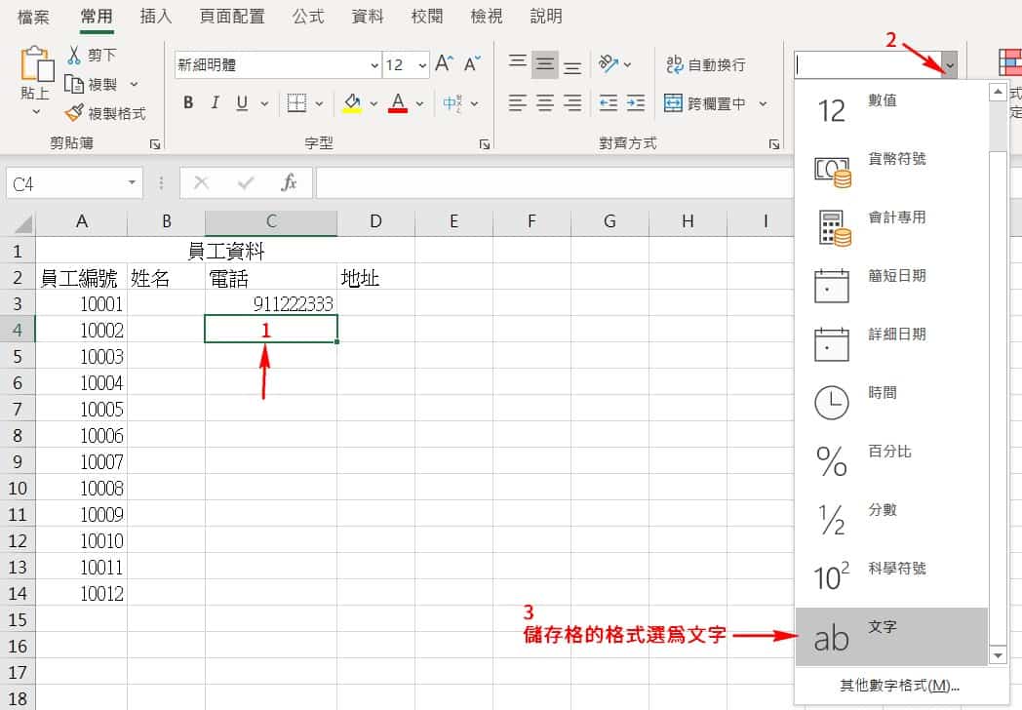Expand the font name dropdown (新細明體)
Screen dimensions: 1022x710
click(x=374, y=65)
